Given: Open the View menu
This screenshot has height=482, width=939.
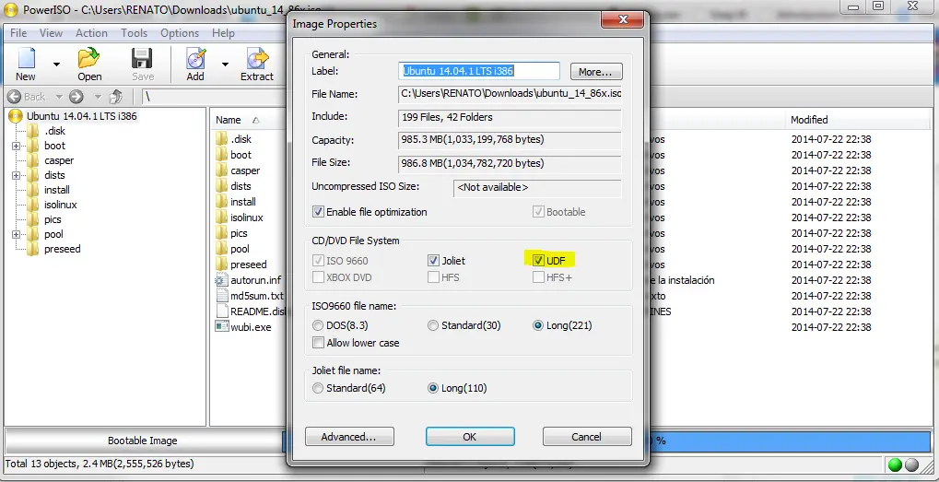Looking at the screenshot, I should pyautogui.click(x=51, y=33).
